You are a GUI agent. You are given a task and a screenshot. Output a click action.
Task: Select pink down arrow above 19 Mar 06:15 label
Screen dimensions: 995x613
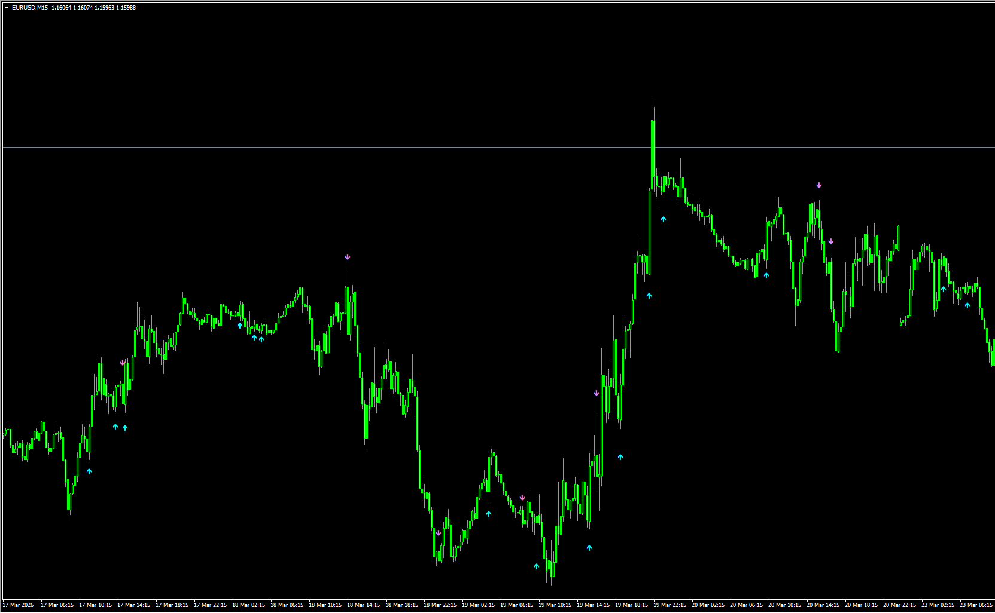coord(522,498)
